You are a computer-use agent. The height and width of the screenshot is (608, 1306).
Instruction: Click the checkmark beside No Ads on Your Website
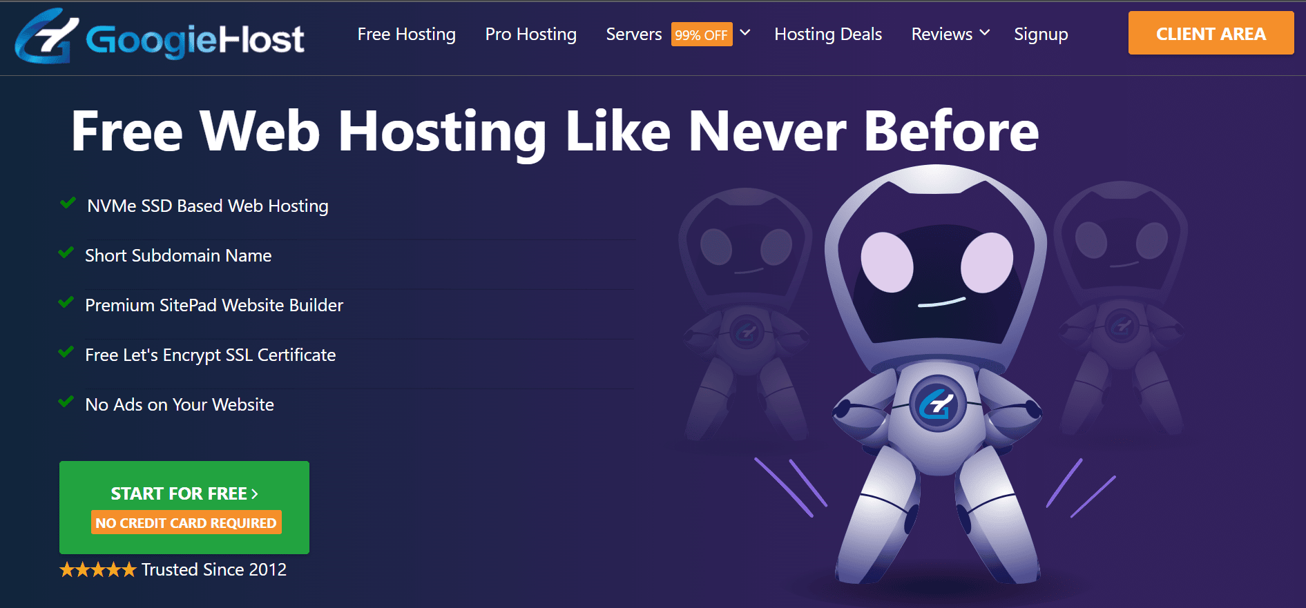(x=66, y=402)
